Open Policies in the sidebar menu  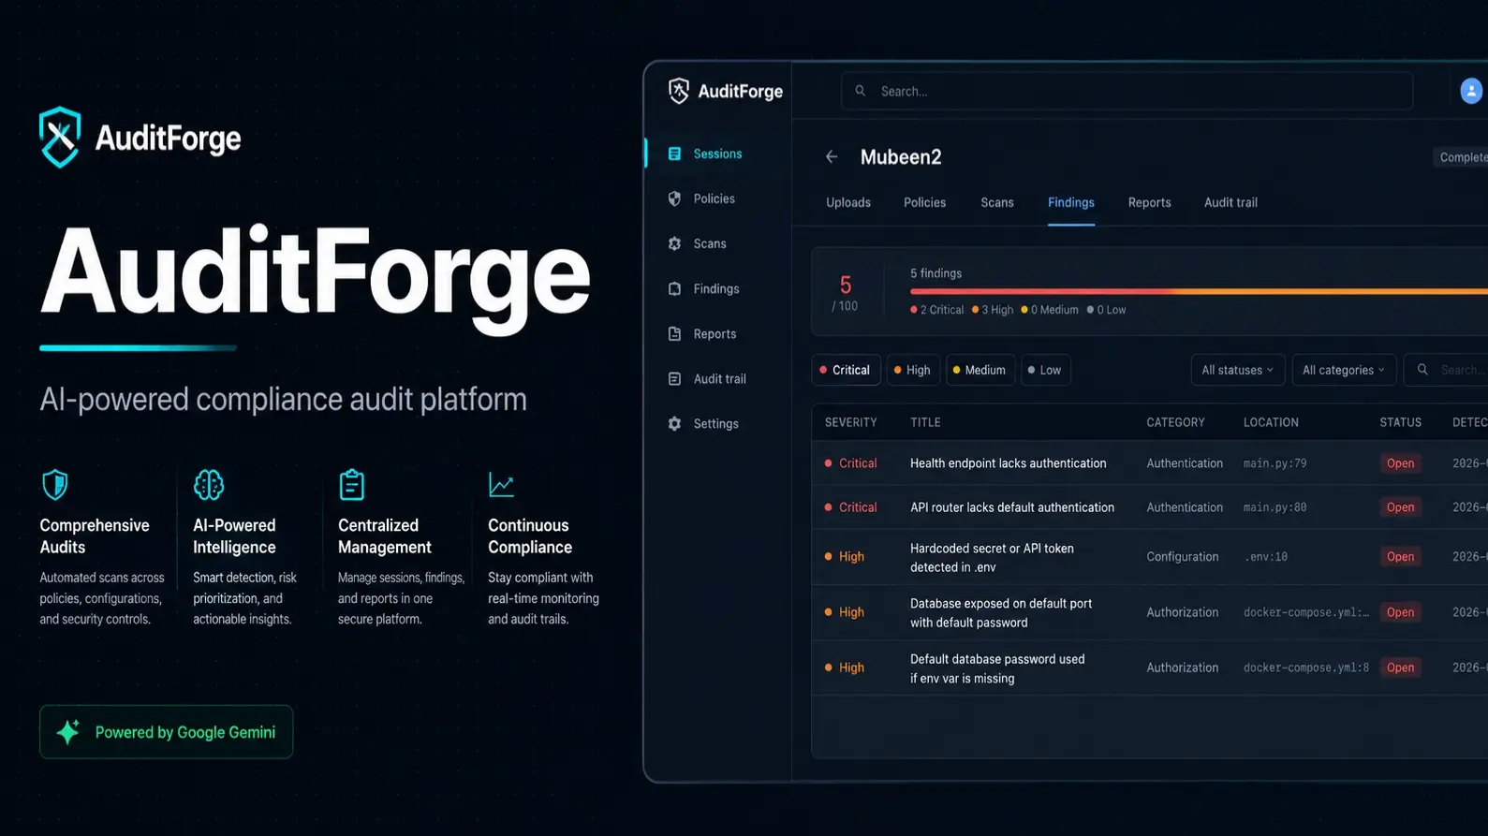pyautogui.click(x=717, y=198)
